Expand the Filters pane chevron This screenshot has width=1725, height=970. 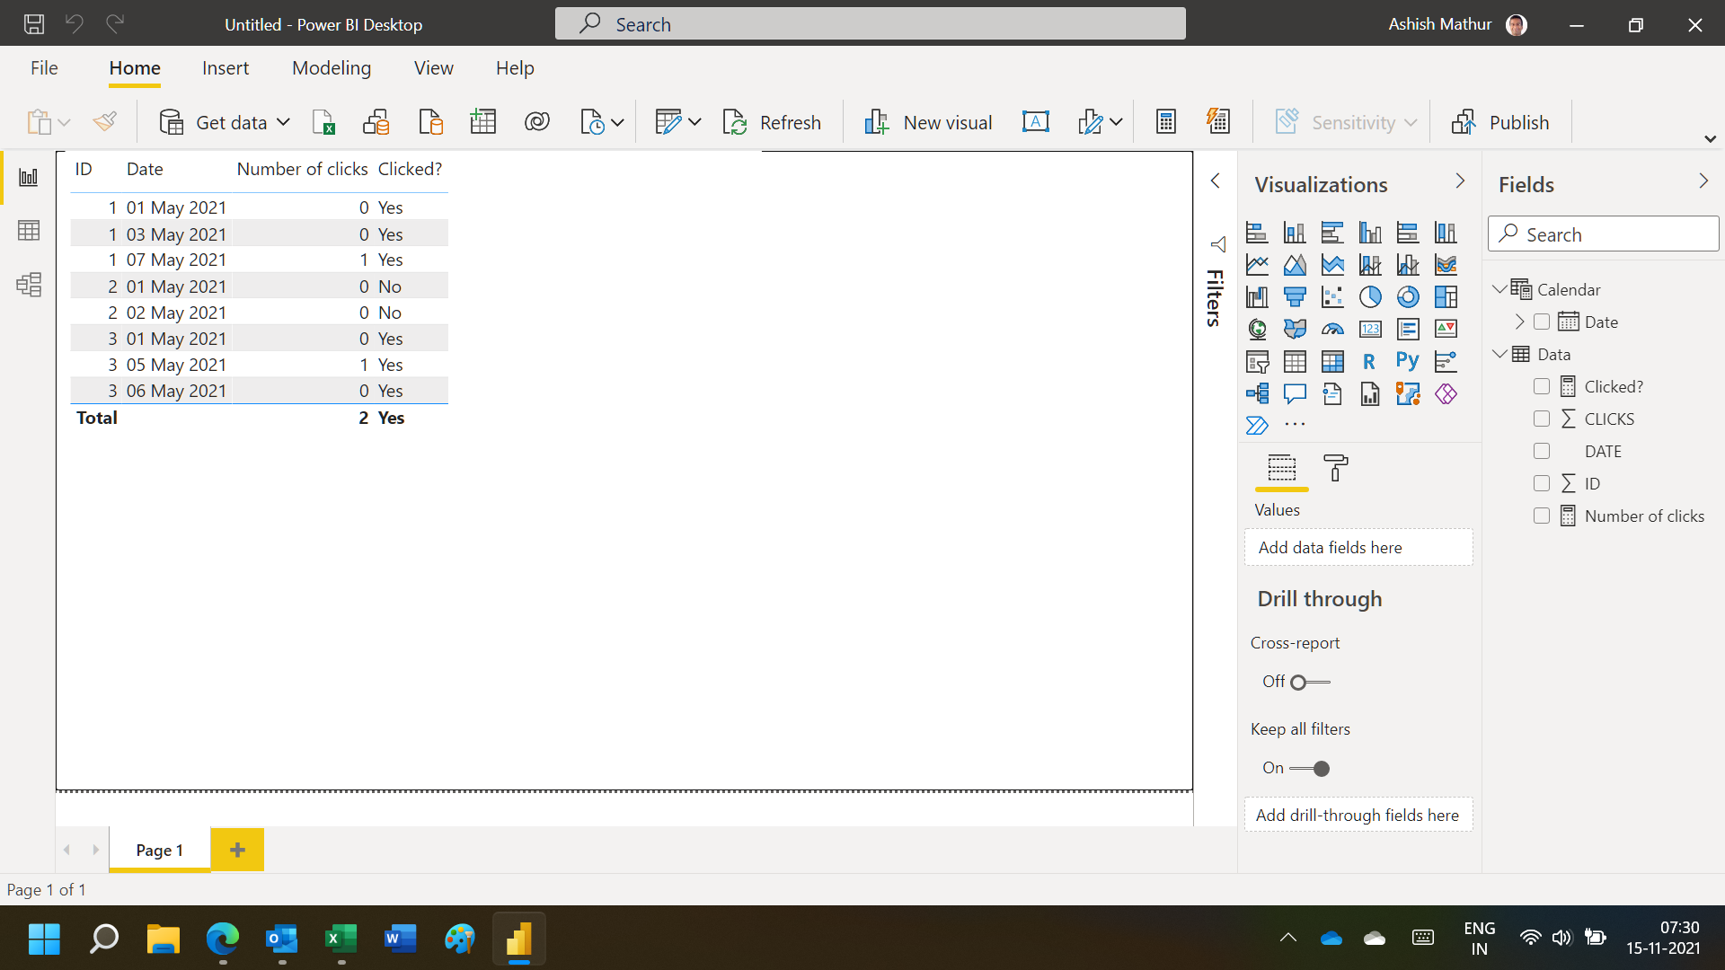pyautogui.click(x=1215, y=181)
